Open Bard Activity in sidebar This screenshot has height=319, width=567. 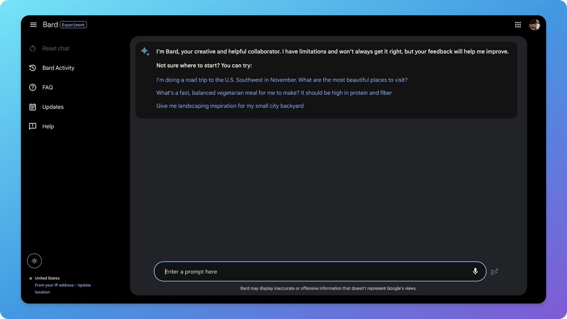pos(58,68)
